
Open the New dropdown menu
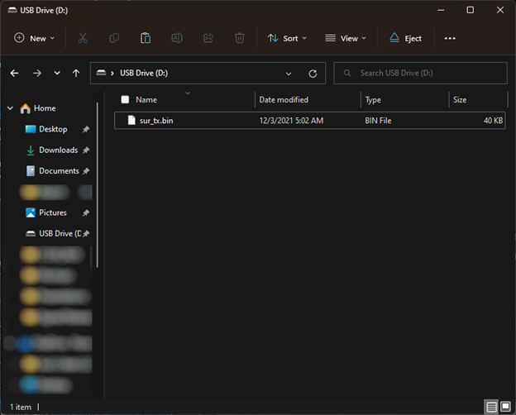34,38
